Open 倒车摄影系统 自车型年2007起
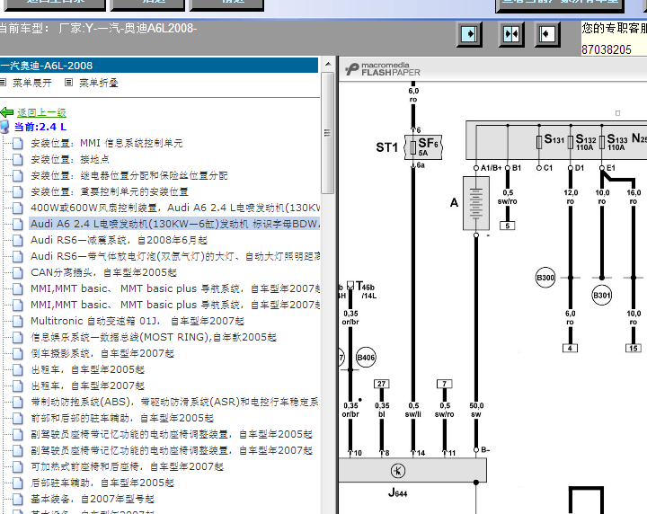The width and height of the screenshot is (647, 514). (x=102, y=353)
